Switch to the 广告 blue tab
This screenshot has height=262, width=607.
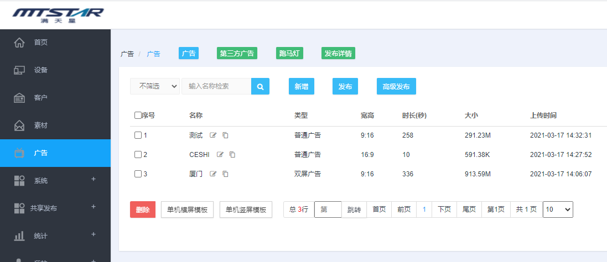point(189,53)
